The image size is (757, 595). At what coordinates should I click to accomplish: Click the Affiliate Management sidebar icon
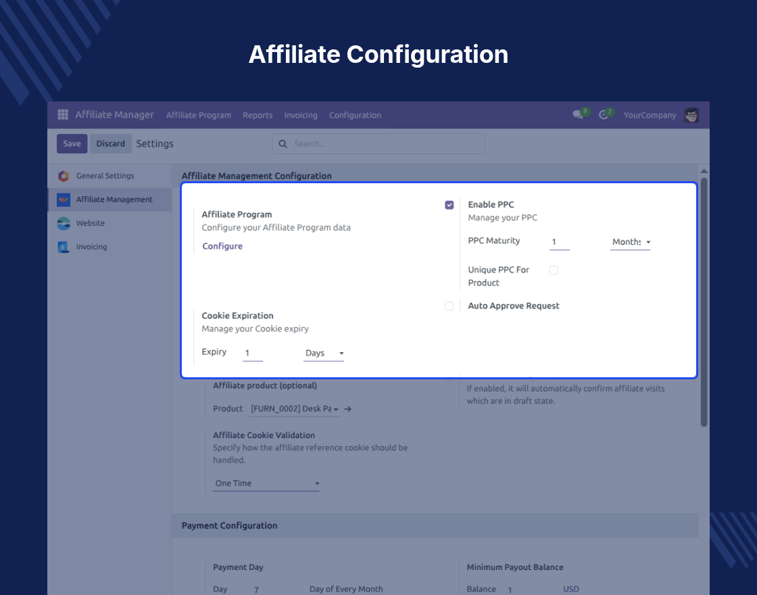click(64, 199)
